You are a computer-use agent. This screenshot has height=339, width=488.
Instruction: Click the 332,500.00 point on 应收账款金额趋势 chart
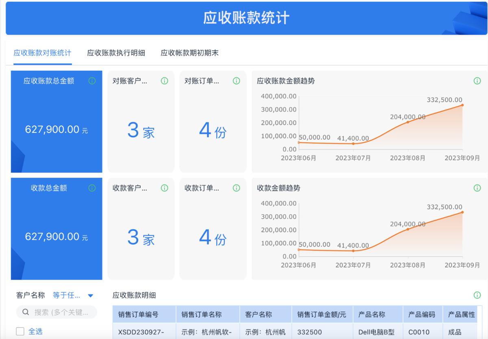pyautogui.click(x=462, y=105)
